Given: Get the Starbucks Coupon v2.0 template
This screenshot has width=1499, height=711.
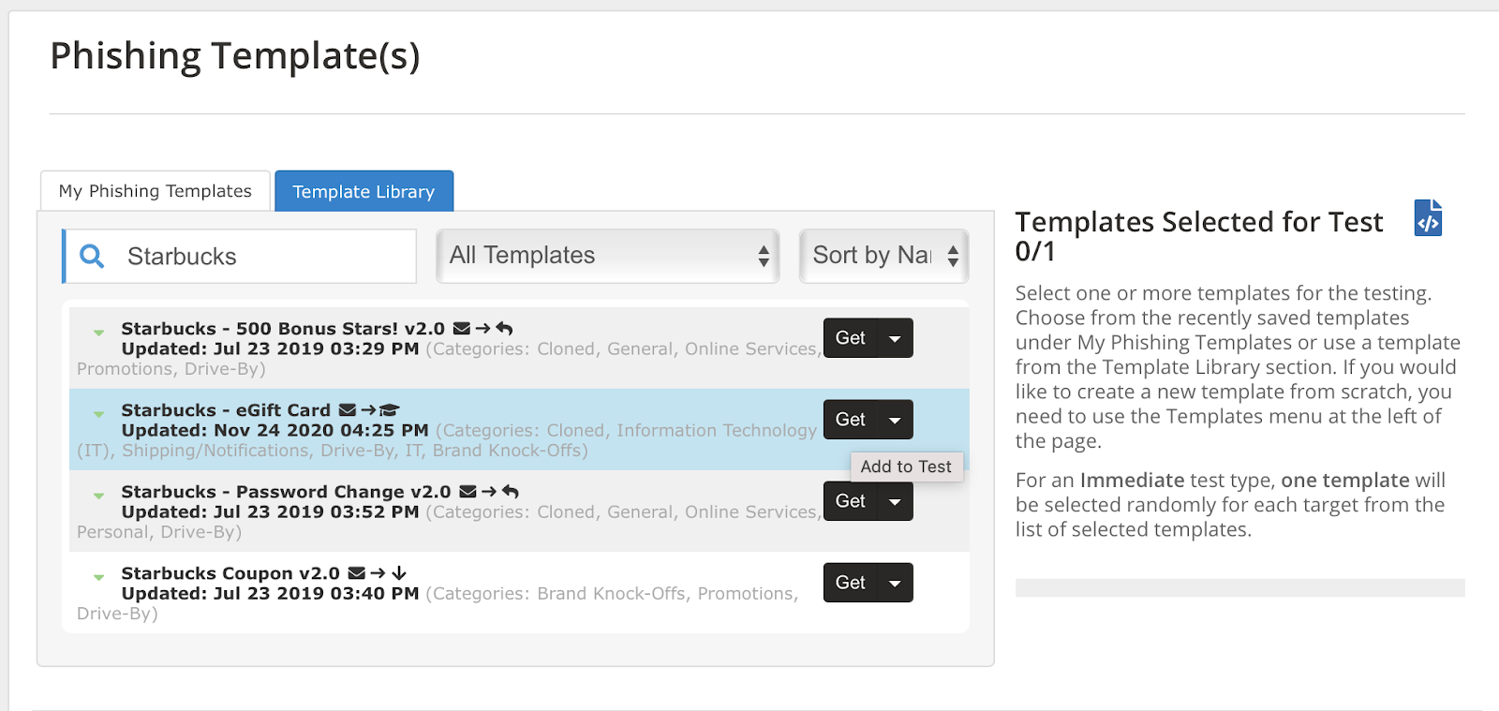Looking at the screenshot, I should (x=851, y=583).
